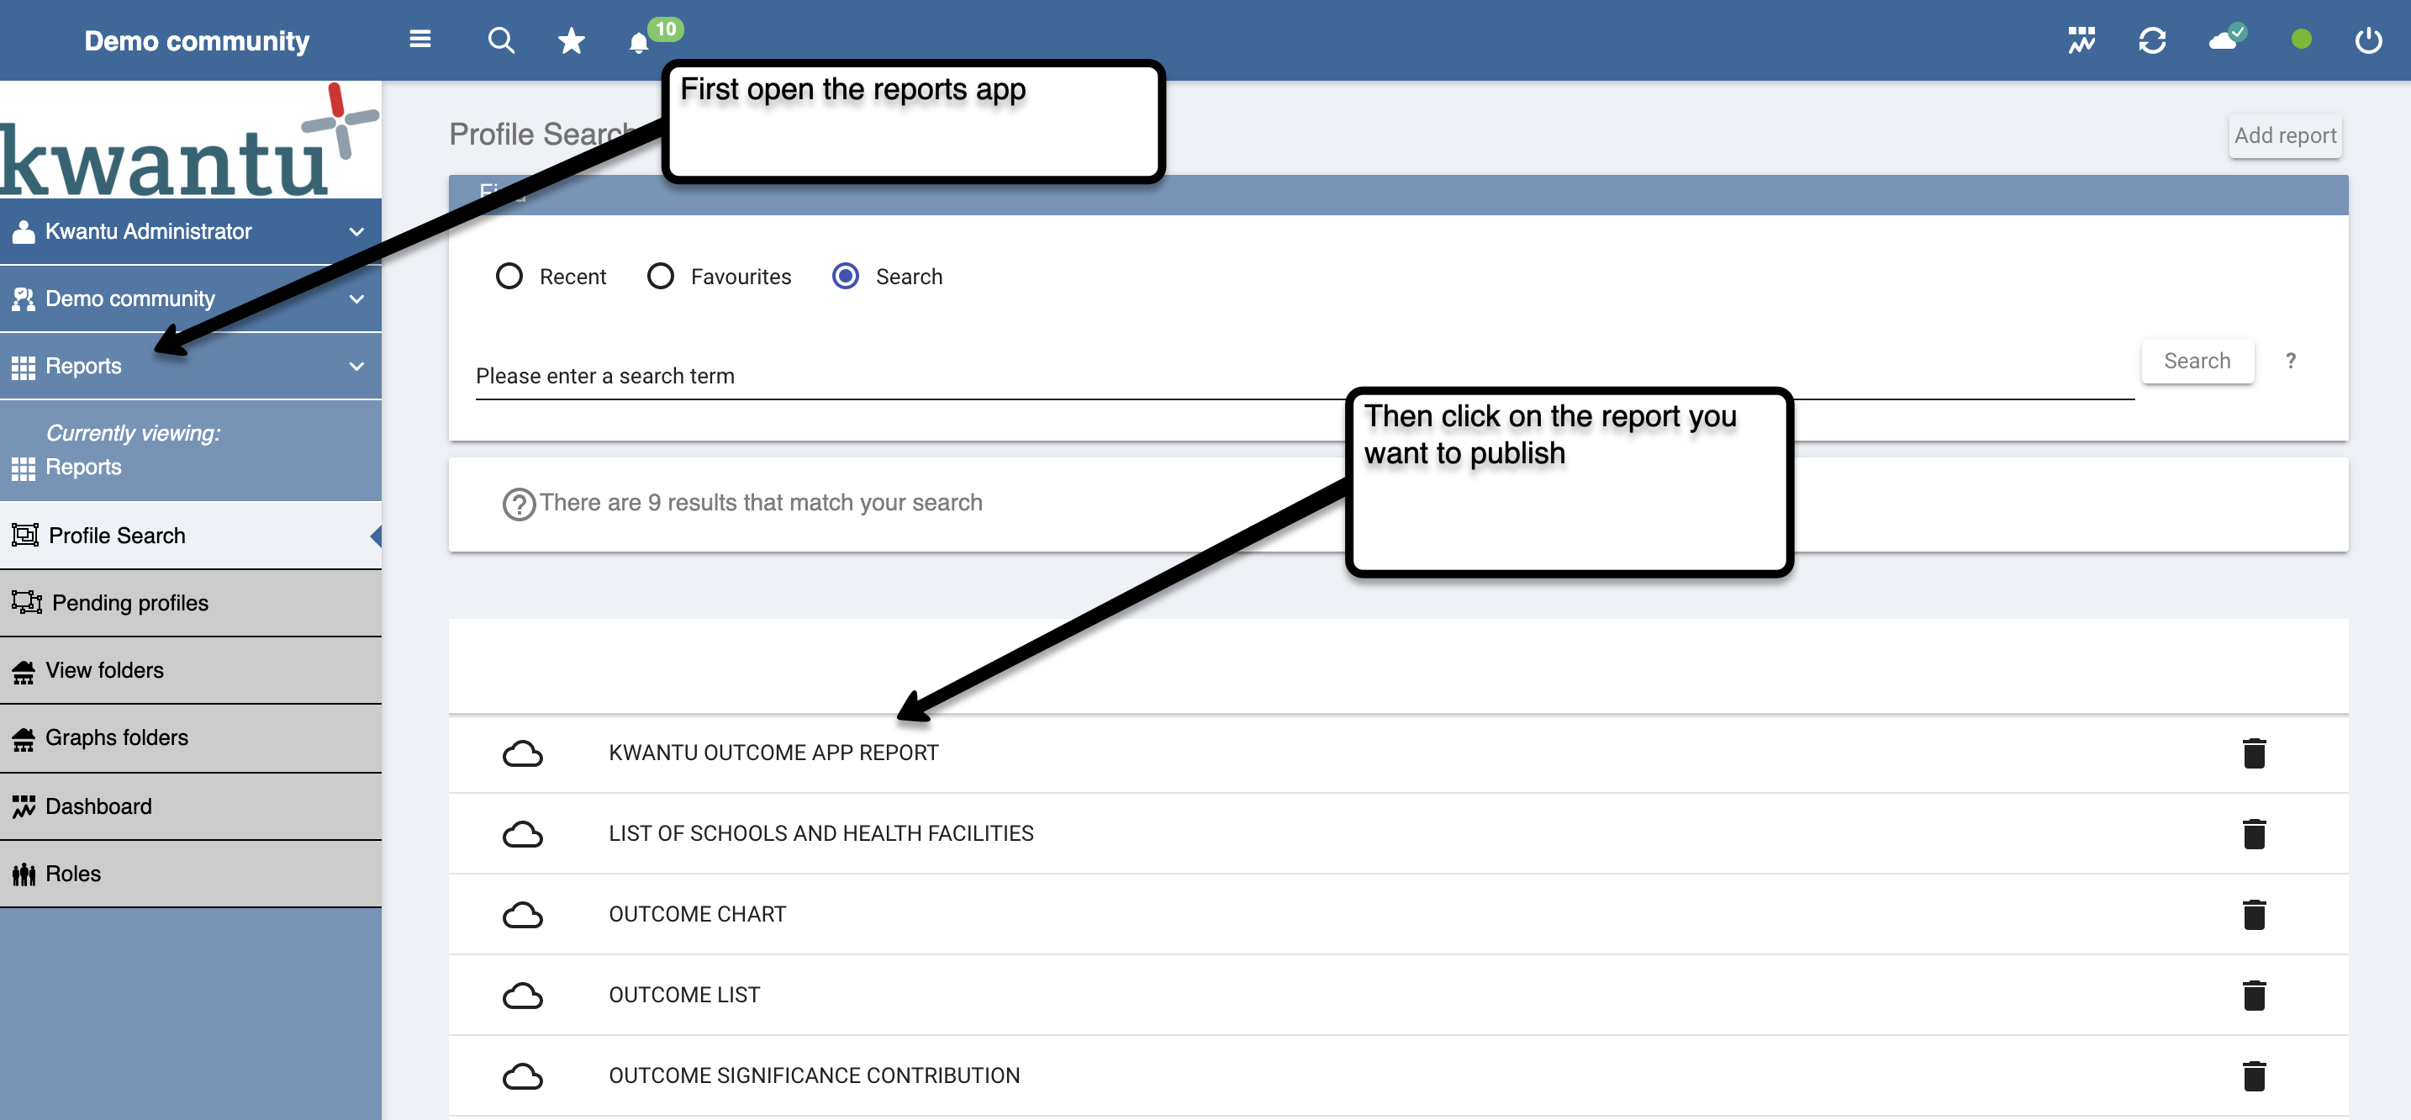Select the Recent radio button

point(509,277)
